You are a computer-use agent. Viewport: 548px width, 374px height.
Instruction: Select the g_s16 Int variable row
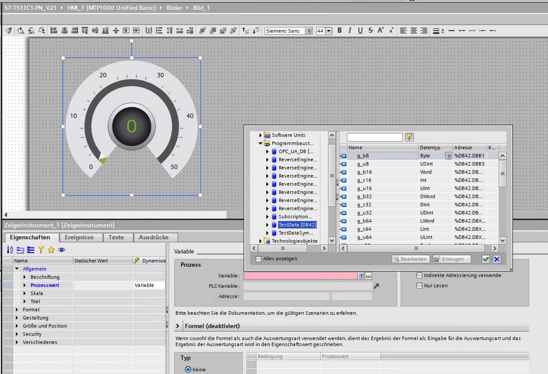tap(419, 180)
